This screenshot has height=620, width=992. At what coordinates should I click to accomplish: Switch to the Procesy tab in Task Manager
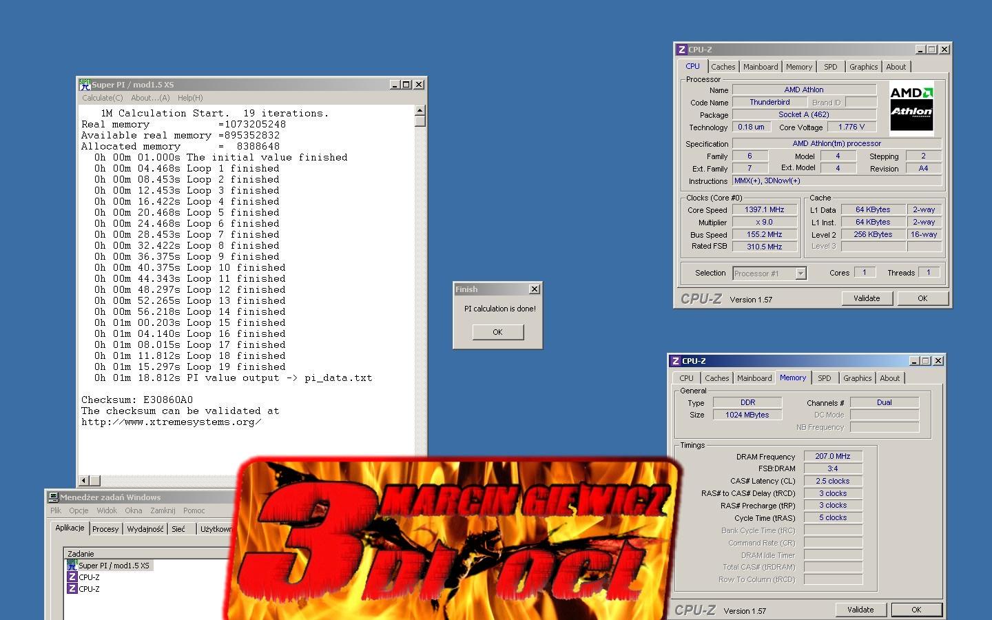105,529
